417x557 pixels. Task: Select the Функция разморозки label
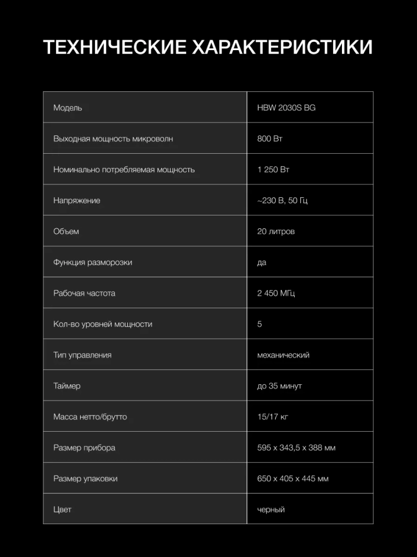[x=93, y=262]
